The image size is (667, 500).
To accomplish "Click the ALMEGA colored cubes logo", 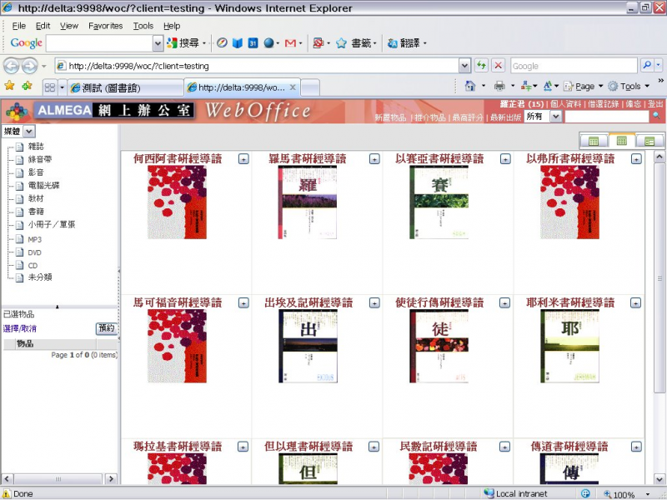I will [x=17, y=112].
